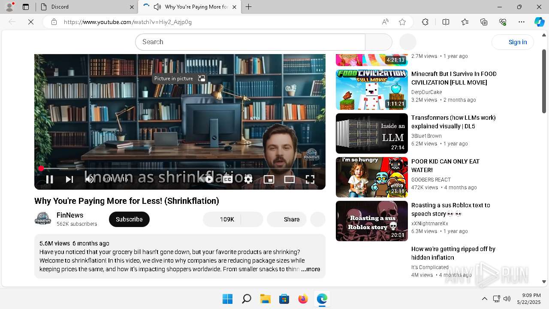Enter full screen video mode
The height and width of the screenshot is (309, 549).
[310, 179]
